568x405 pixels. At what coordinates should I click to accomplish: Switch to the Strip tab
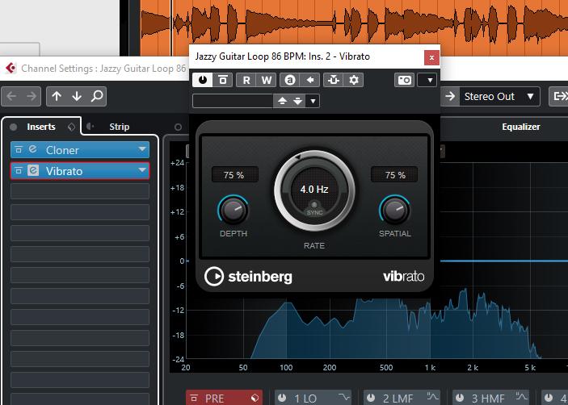click(119, 127)
